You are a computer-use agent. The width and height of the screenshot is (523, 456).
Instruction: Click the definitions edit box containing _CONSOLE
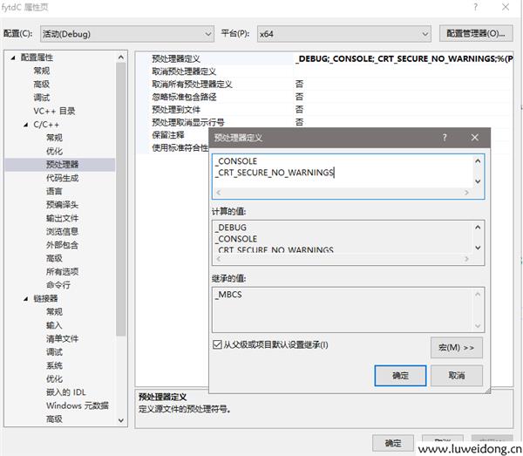click(x=340, y=170)
